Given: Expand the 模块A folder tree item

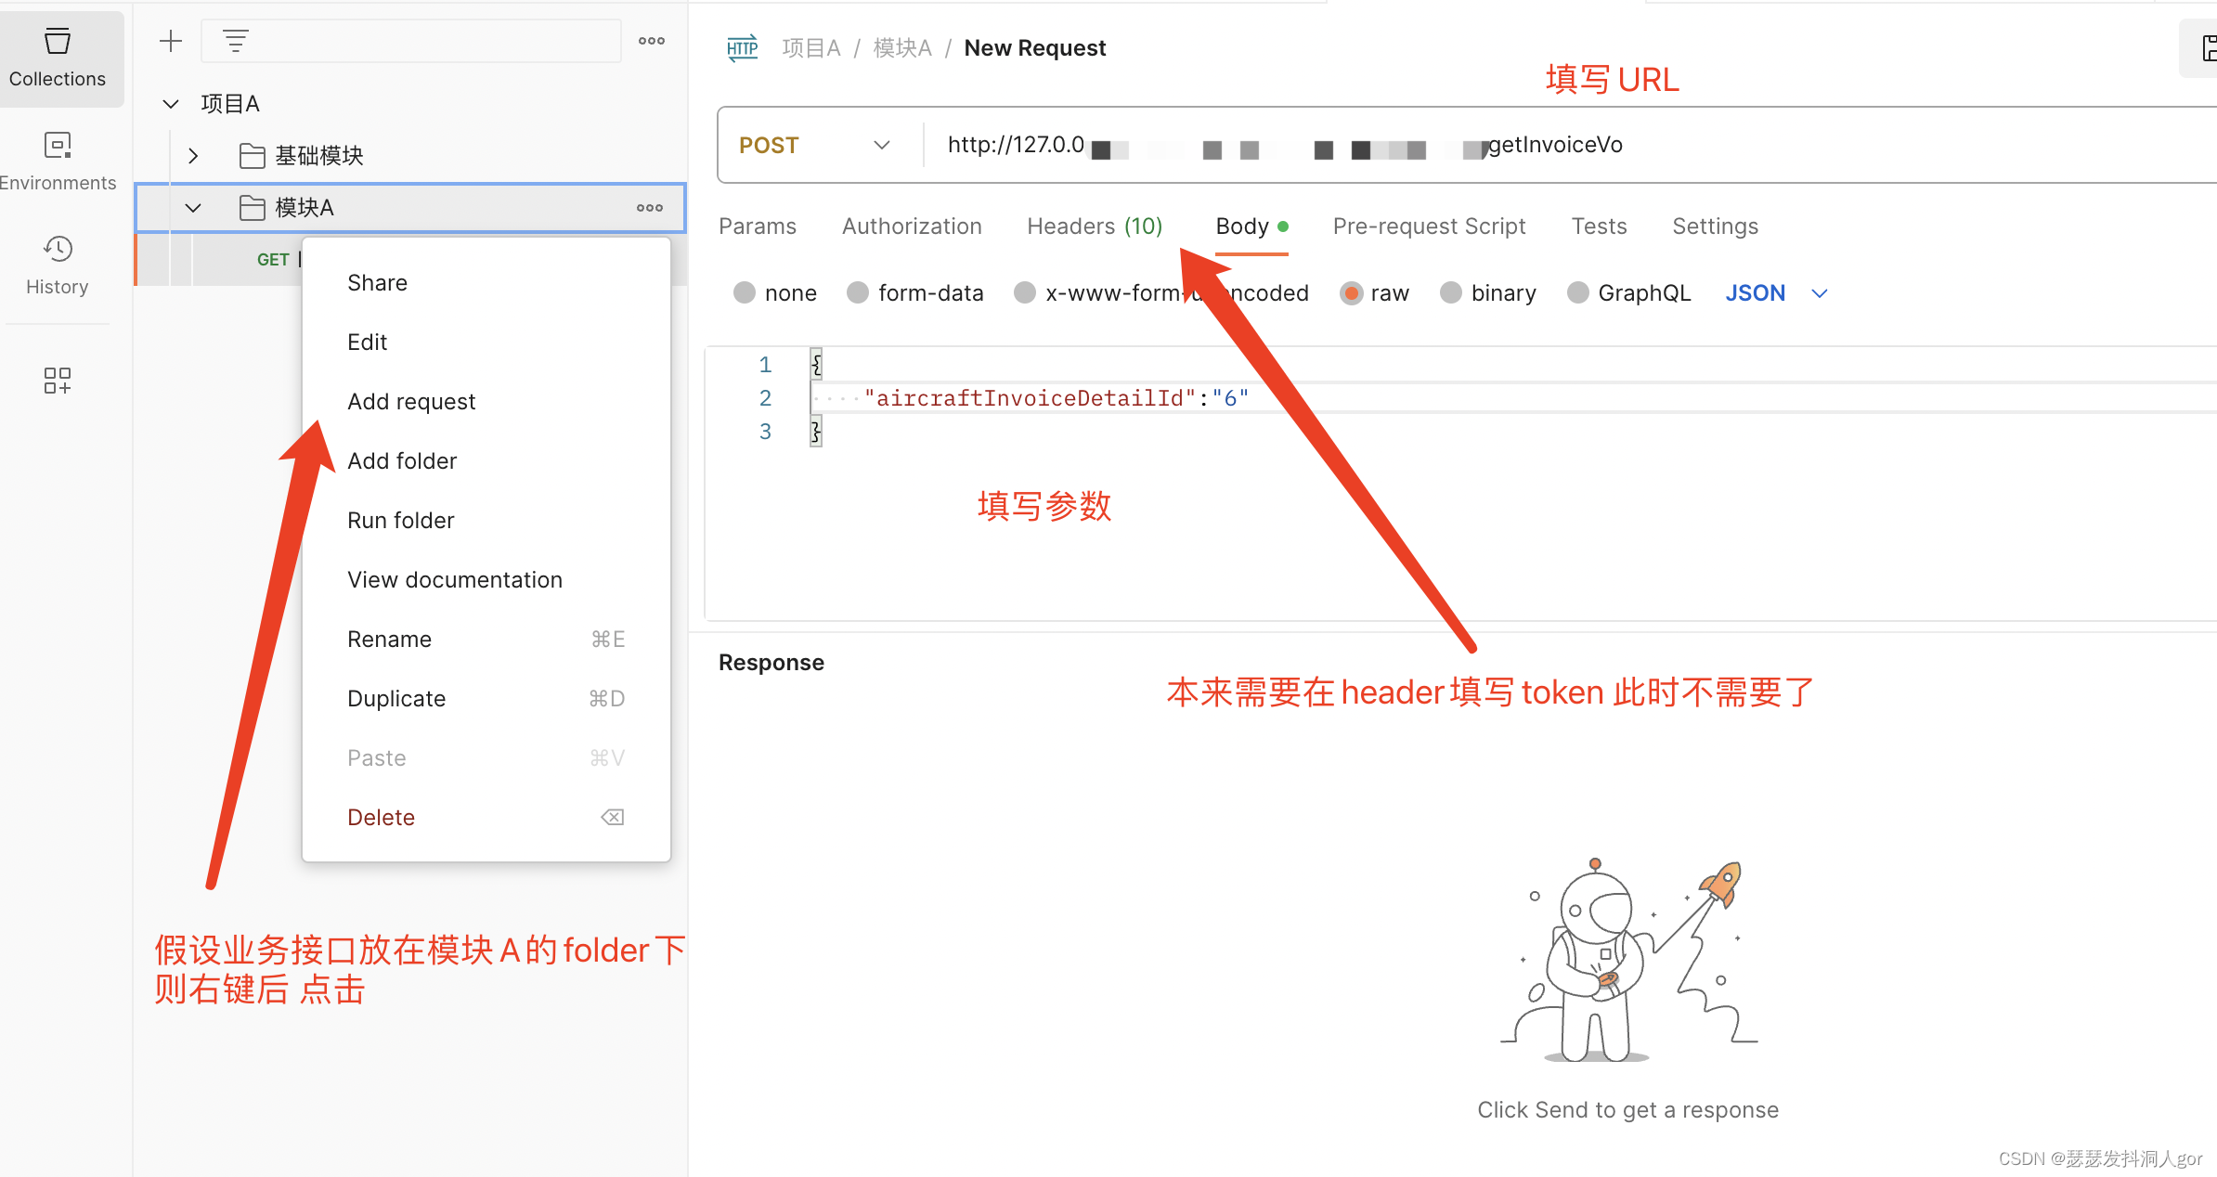Looking at the screenshot, I should (192, 205).
